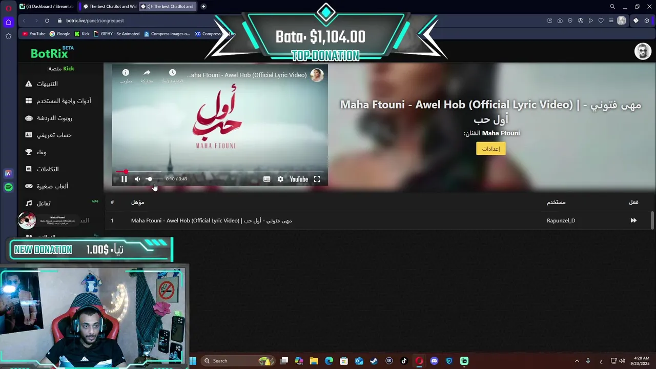The image size is (656, 369).
Task: Open the user avatar at top right
Action: click(x=643, y=51)
